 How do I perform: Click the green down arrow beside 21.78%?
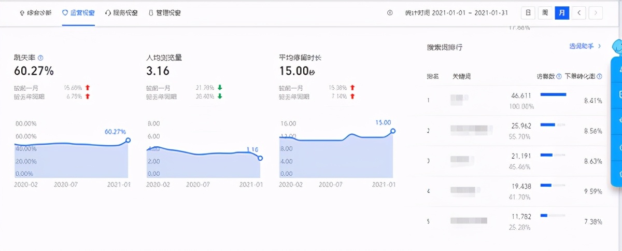click(x=220, y=88)
